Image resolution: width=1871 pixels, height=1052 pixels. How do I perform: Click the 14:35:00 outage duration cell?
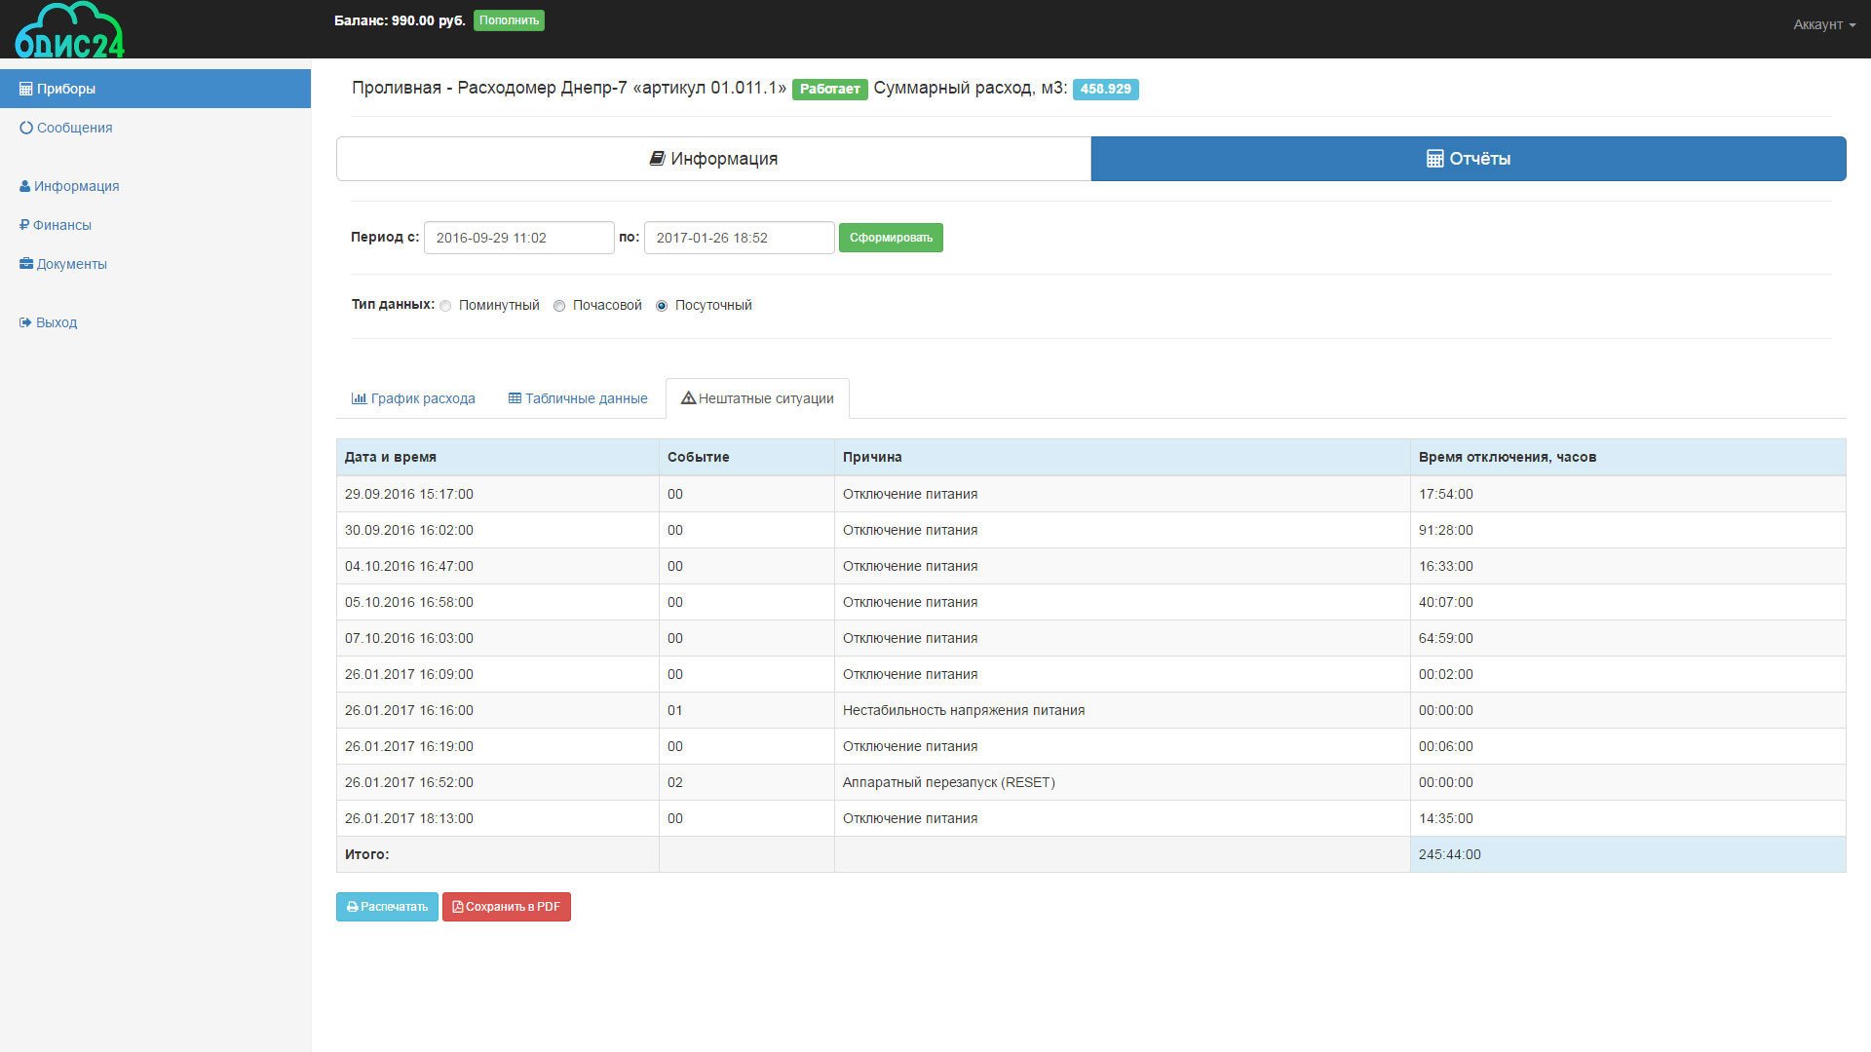[1628, 818]
